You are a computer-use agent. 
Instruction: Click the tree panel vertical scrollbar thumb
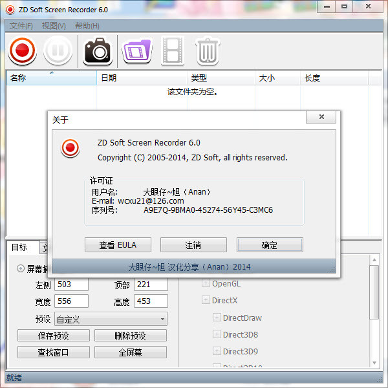point(374,292)
